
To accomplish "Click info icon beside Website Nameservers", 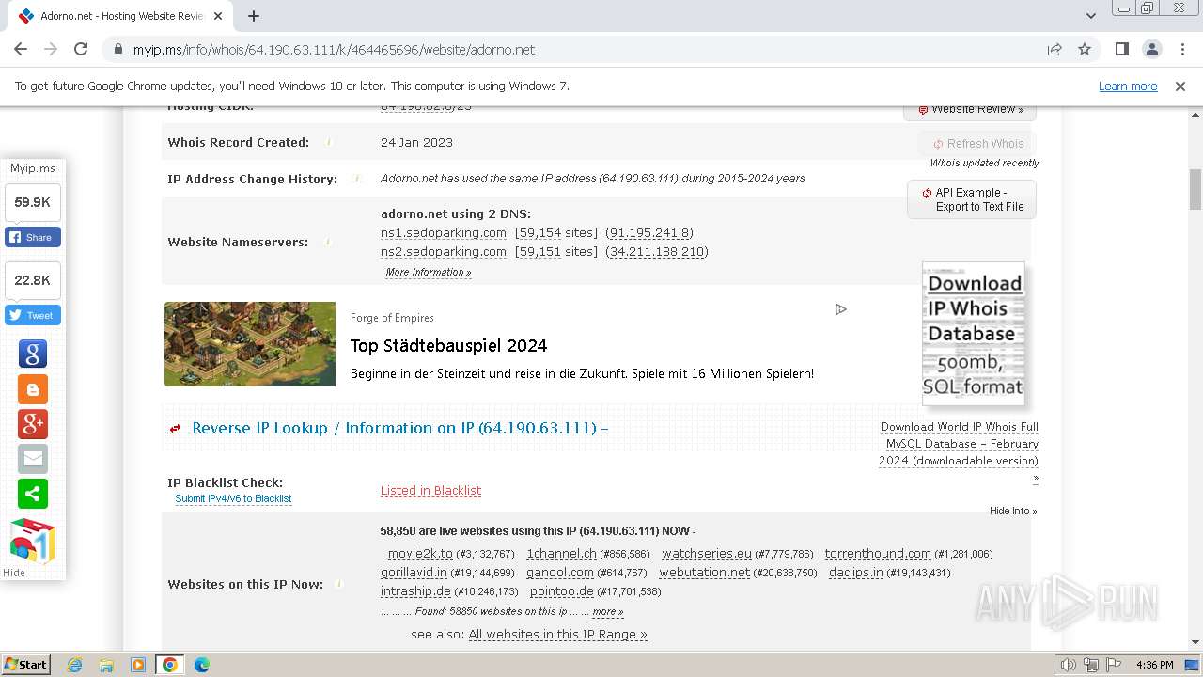I will tap(328, 242).
